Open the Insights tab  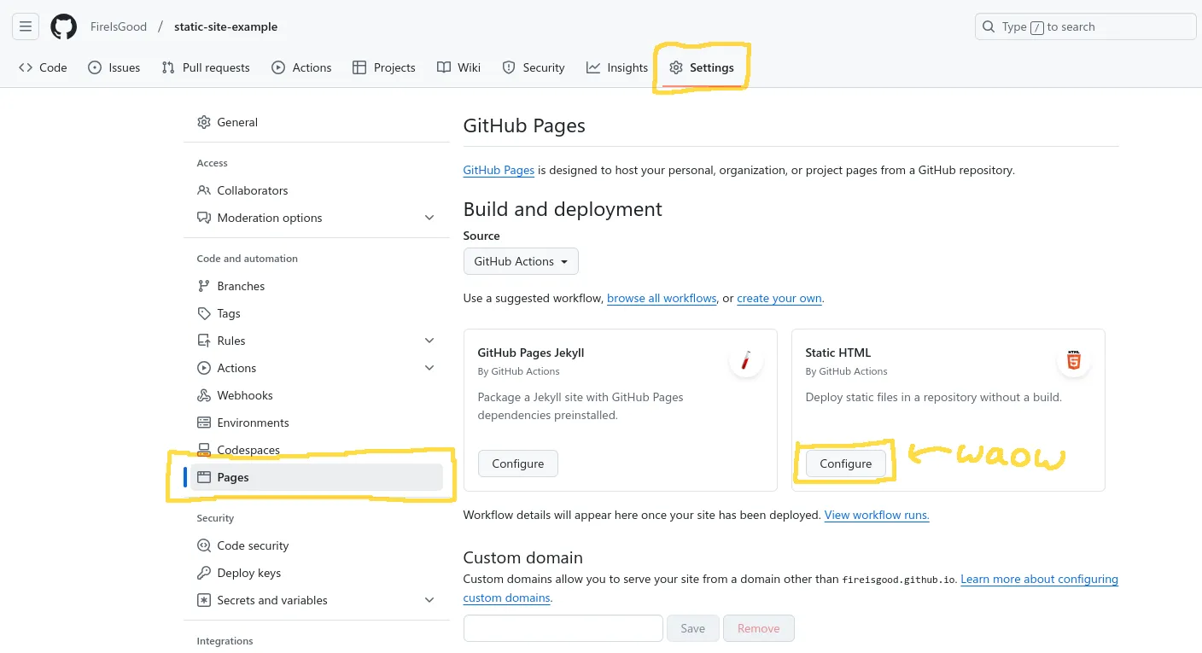click(617, 67)
